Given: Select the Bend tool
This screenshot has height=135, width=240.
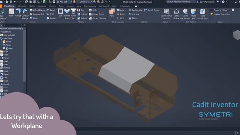Looking at the screenshot, I should (51, 10).
